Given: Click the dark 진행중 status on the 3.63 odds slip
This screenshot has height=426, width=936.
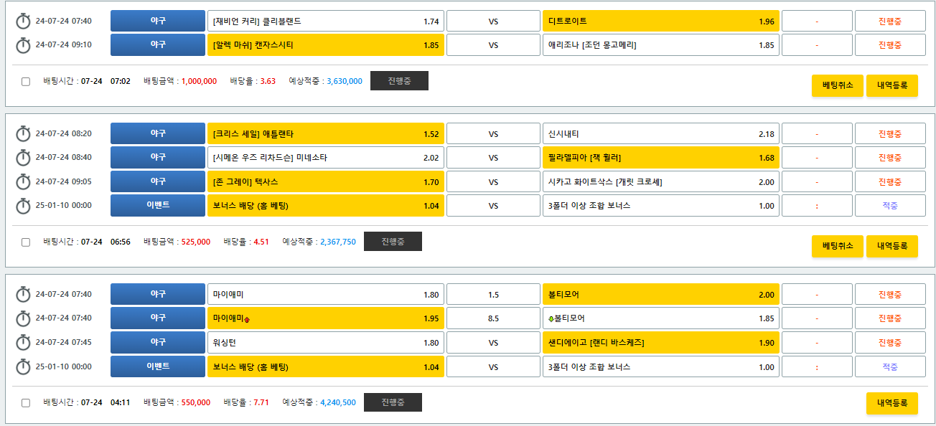Looking at the screenshot, I should 399,81.
